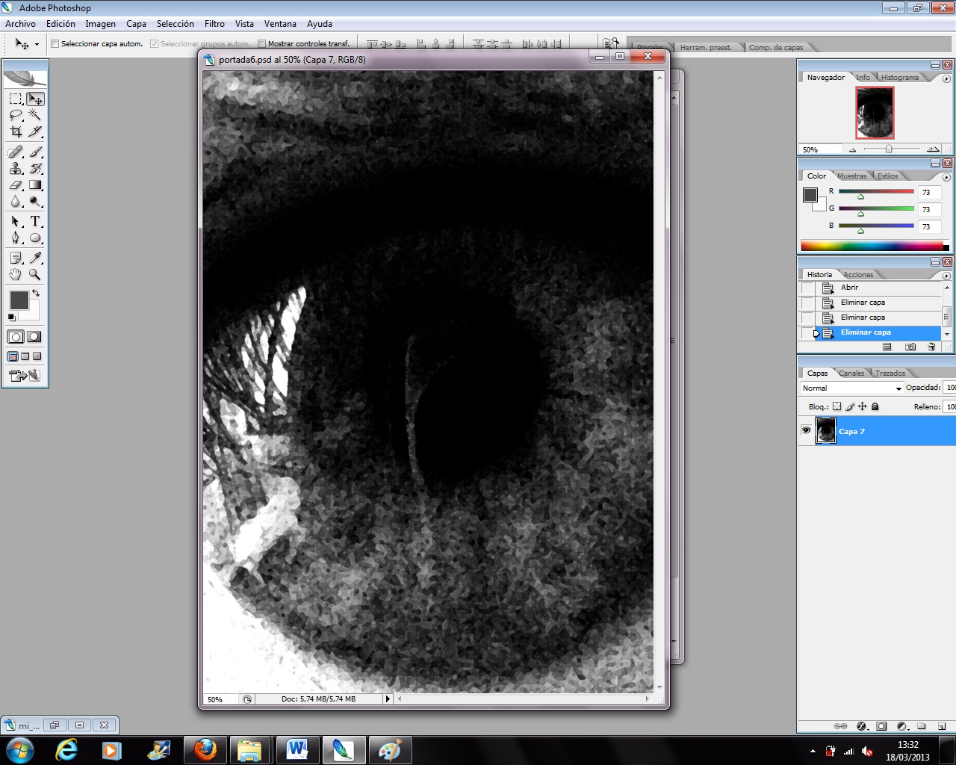Delete current state with History trash icon

pyautogui.click(x=931, y=347)
